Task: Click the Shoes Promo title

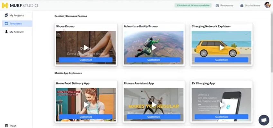Action: (65, 26)
